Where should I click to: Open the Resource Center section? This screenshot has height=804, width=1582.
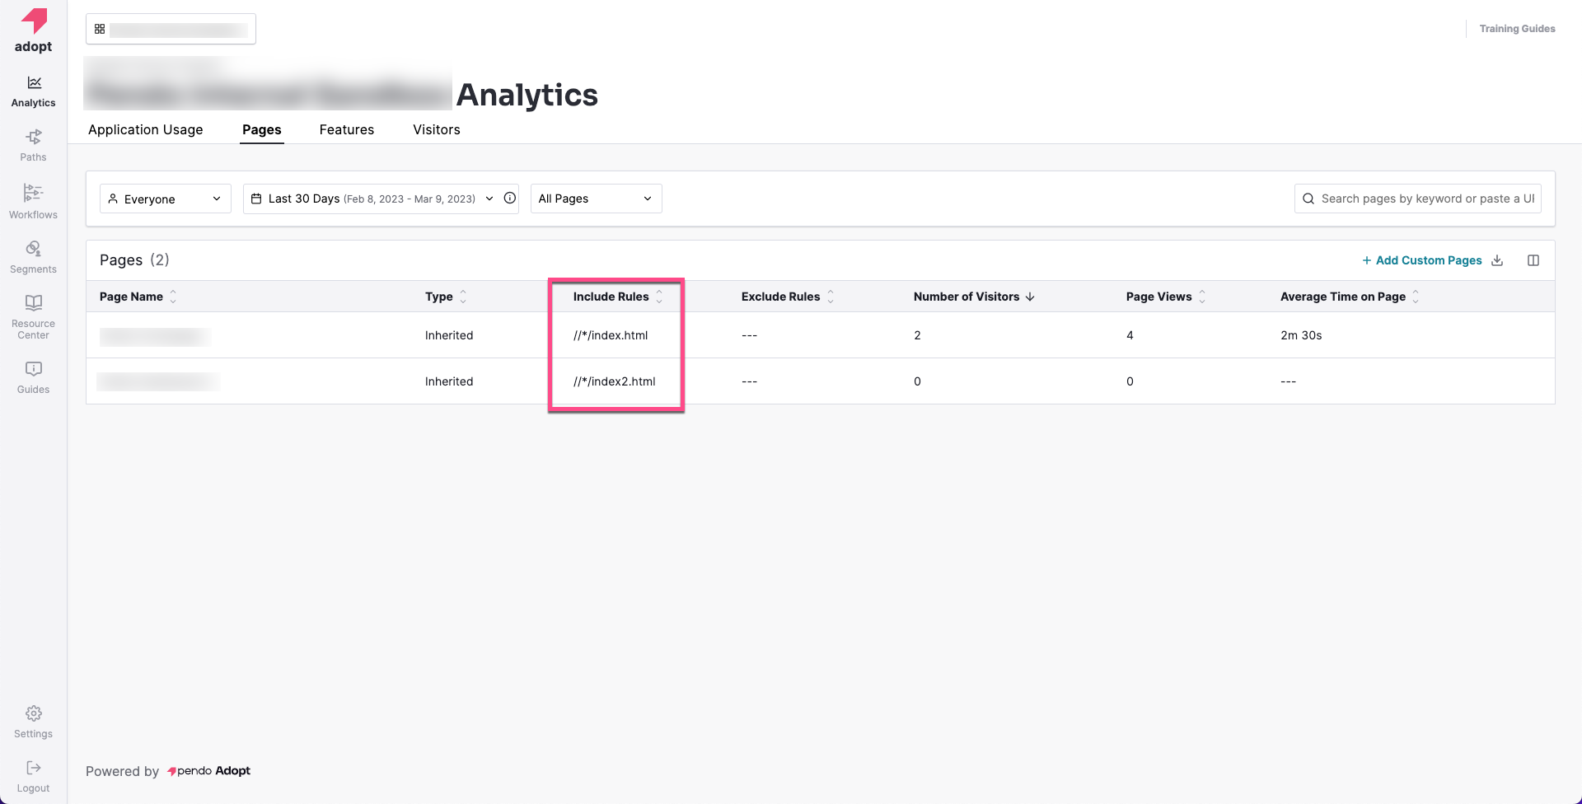(x=33, y=317)
